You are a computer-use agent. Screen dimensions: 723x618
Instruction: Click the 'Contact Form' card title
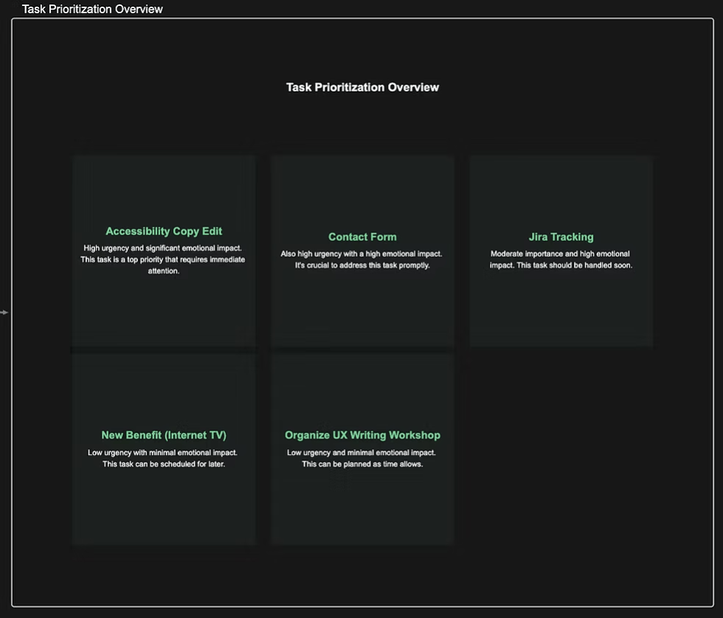pyautogui.click(x=362, y=237)
